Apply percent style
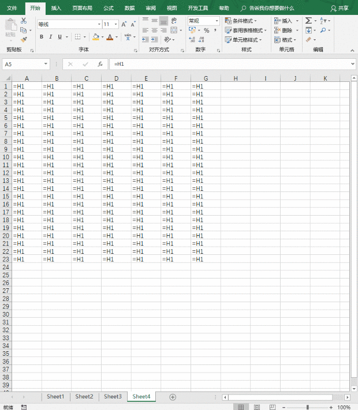The height and width of the screenshot is (410, 358). (x=206, y=31)
